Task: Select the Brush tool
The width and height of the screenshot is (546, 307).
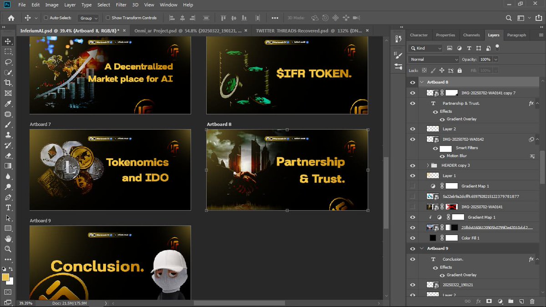Action: [8, 125]
